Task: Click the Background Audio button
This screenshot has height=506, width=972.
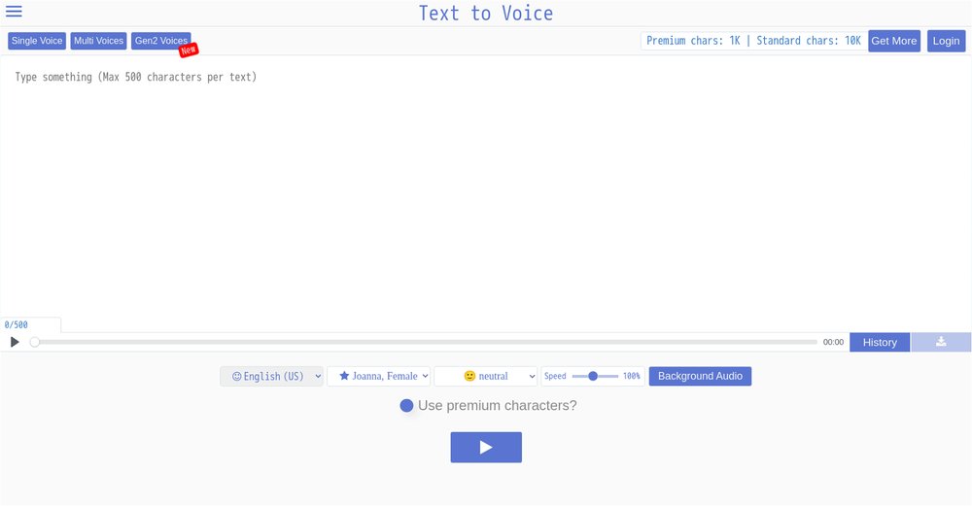Action: (700, 376)
